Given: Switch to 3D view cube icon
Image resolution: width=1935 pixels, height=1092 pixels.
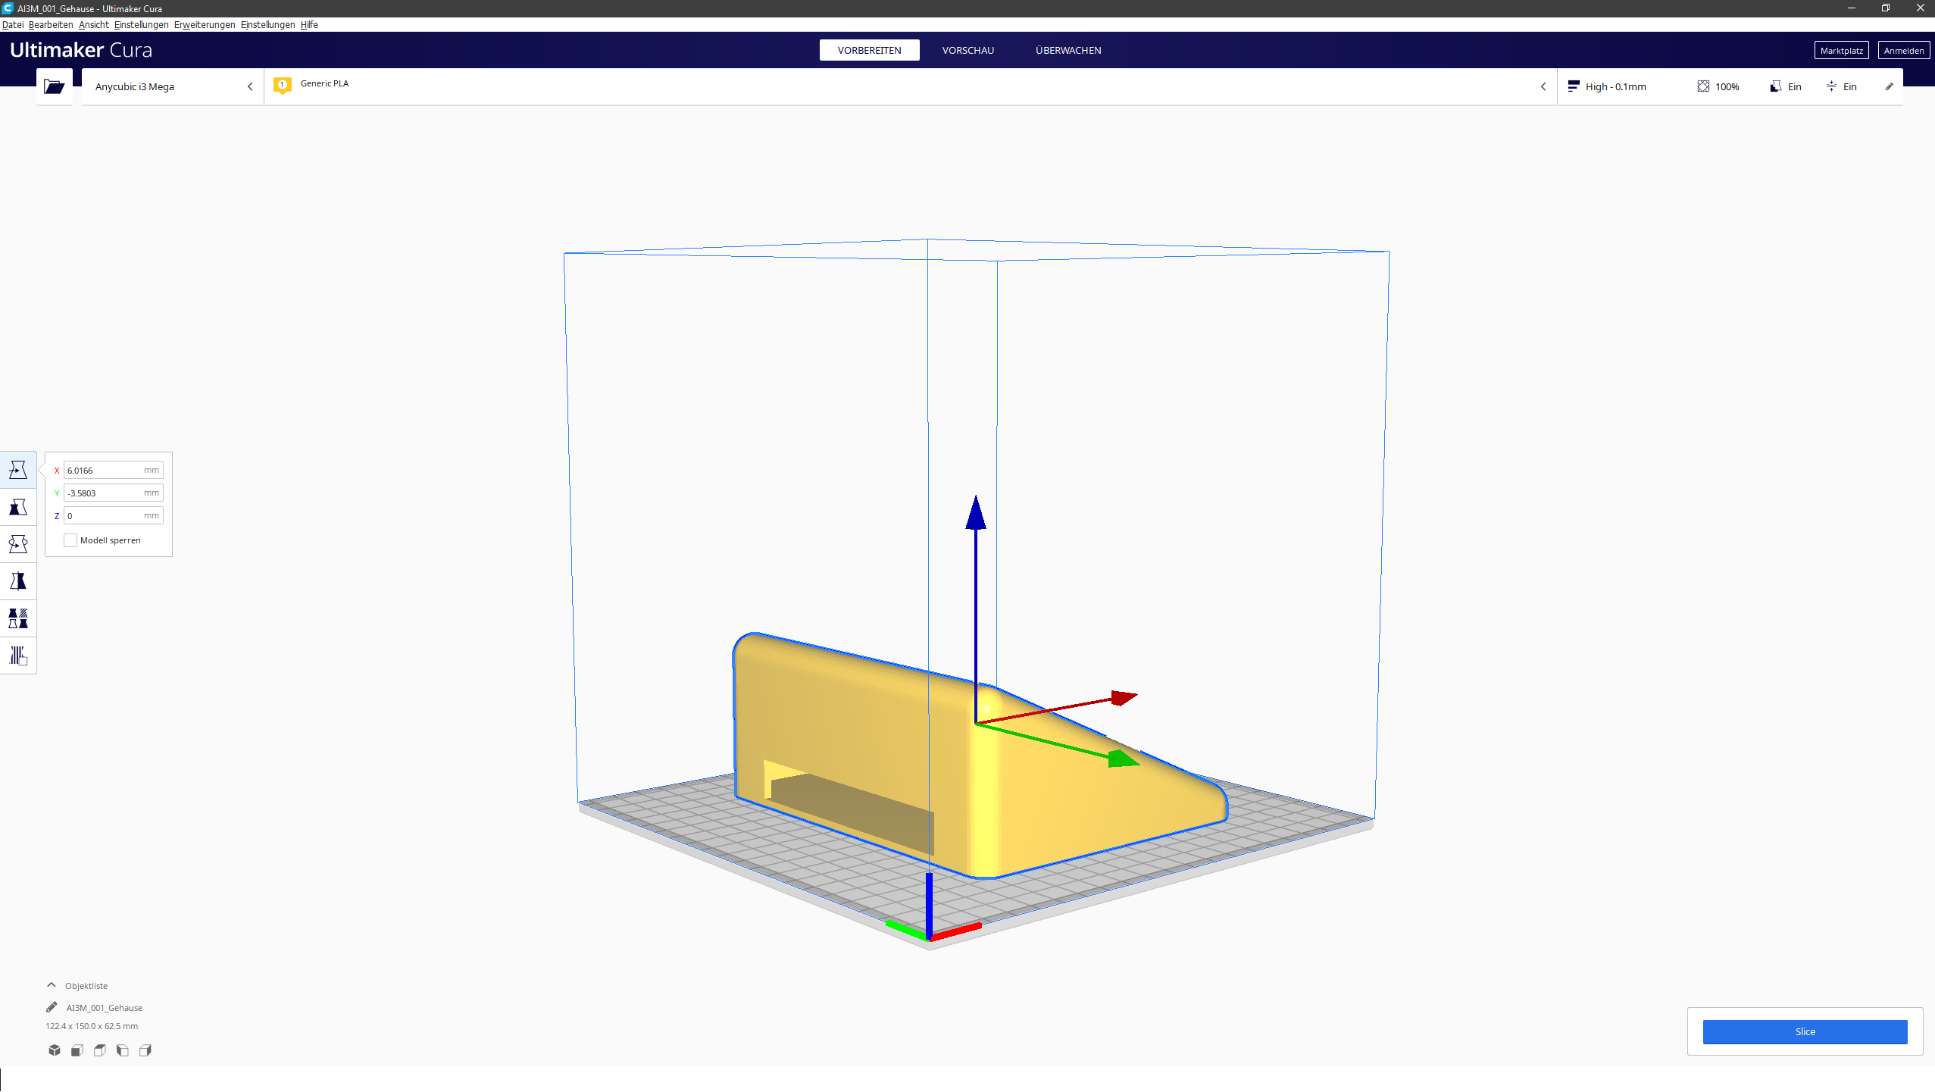Looking at the screenshot, I should 55,1050.
